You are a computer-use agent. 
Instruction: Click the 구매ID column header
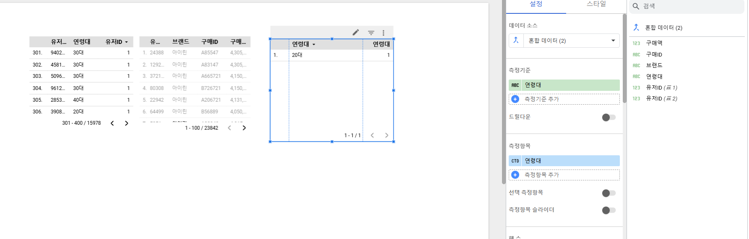[210, 41]
